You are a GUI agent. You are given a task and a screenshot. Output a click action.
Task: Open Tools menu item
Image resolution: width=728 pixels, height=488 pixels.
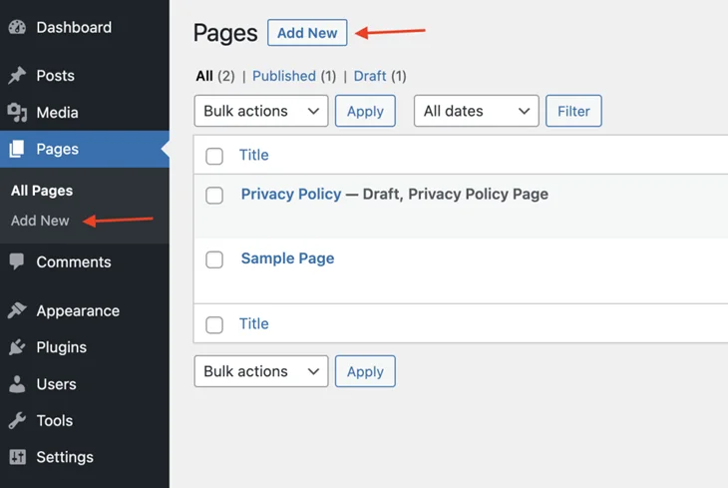point(85,420)
